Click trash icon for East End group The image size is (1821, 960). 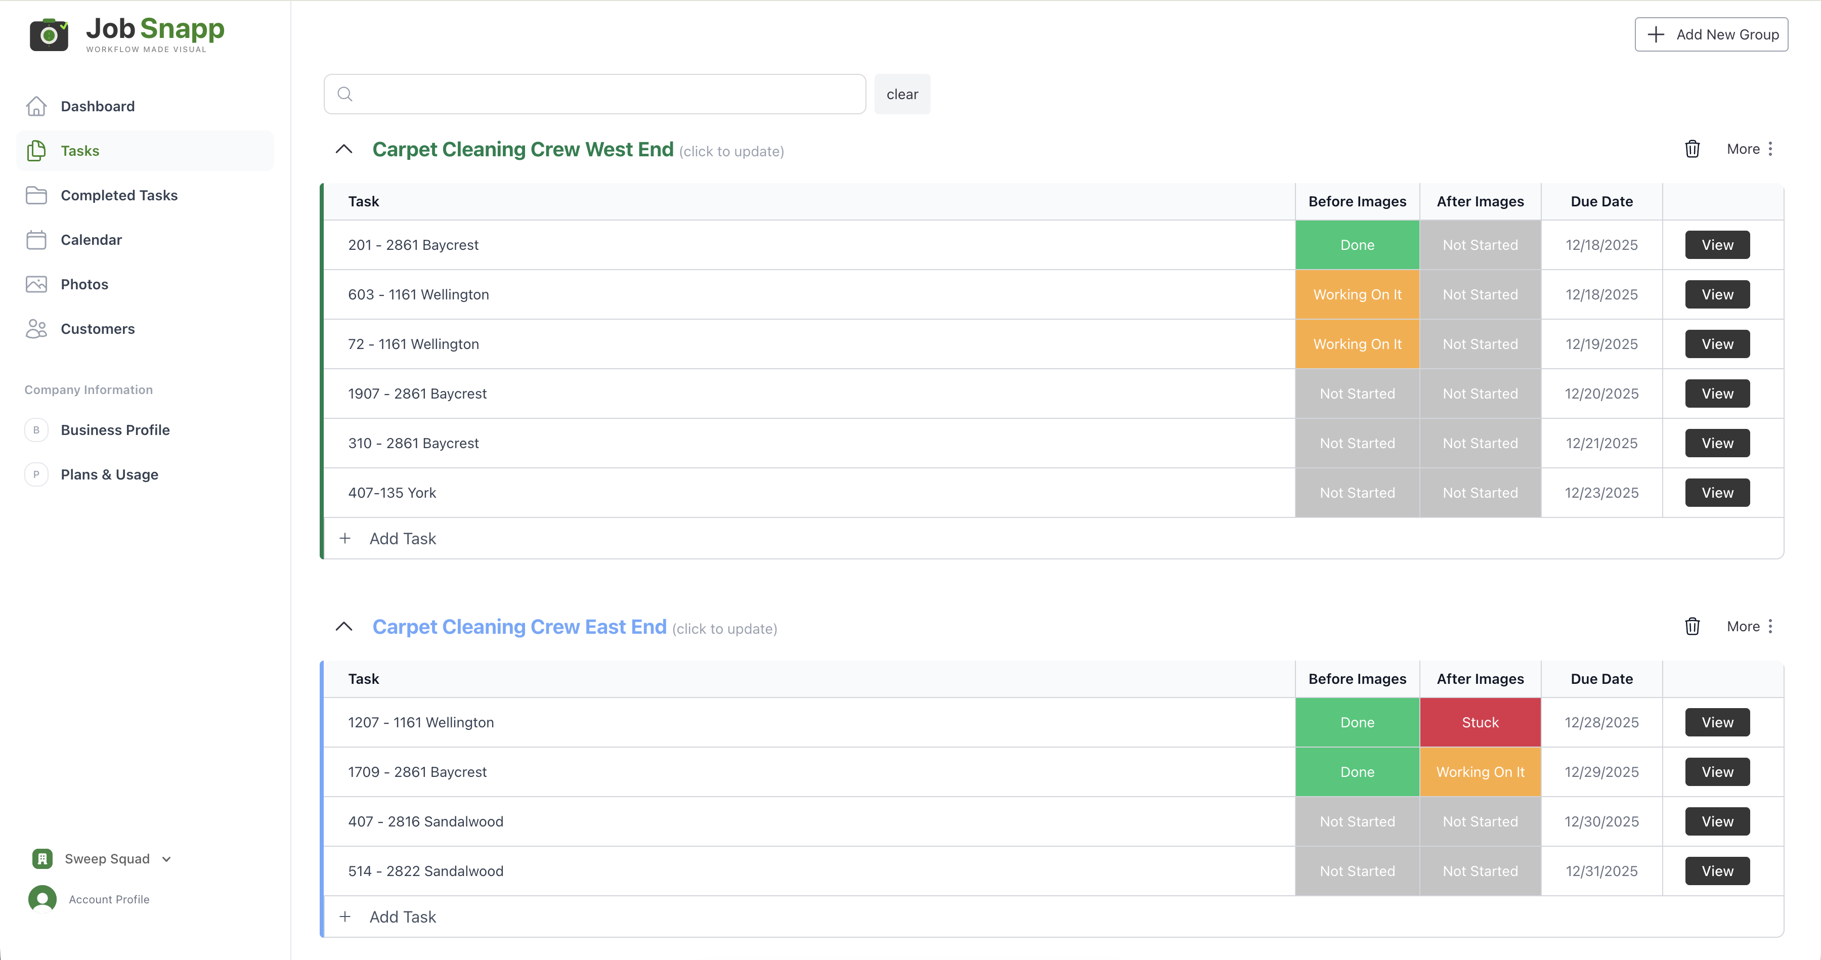[1692, 626]
